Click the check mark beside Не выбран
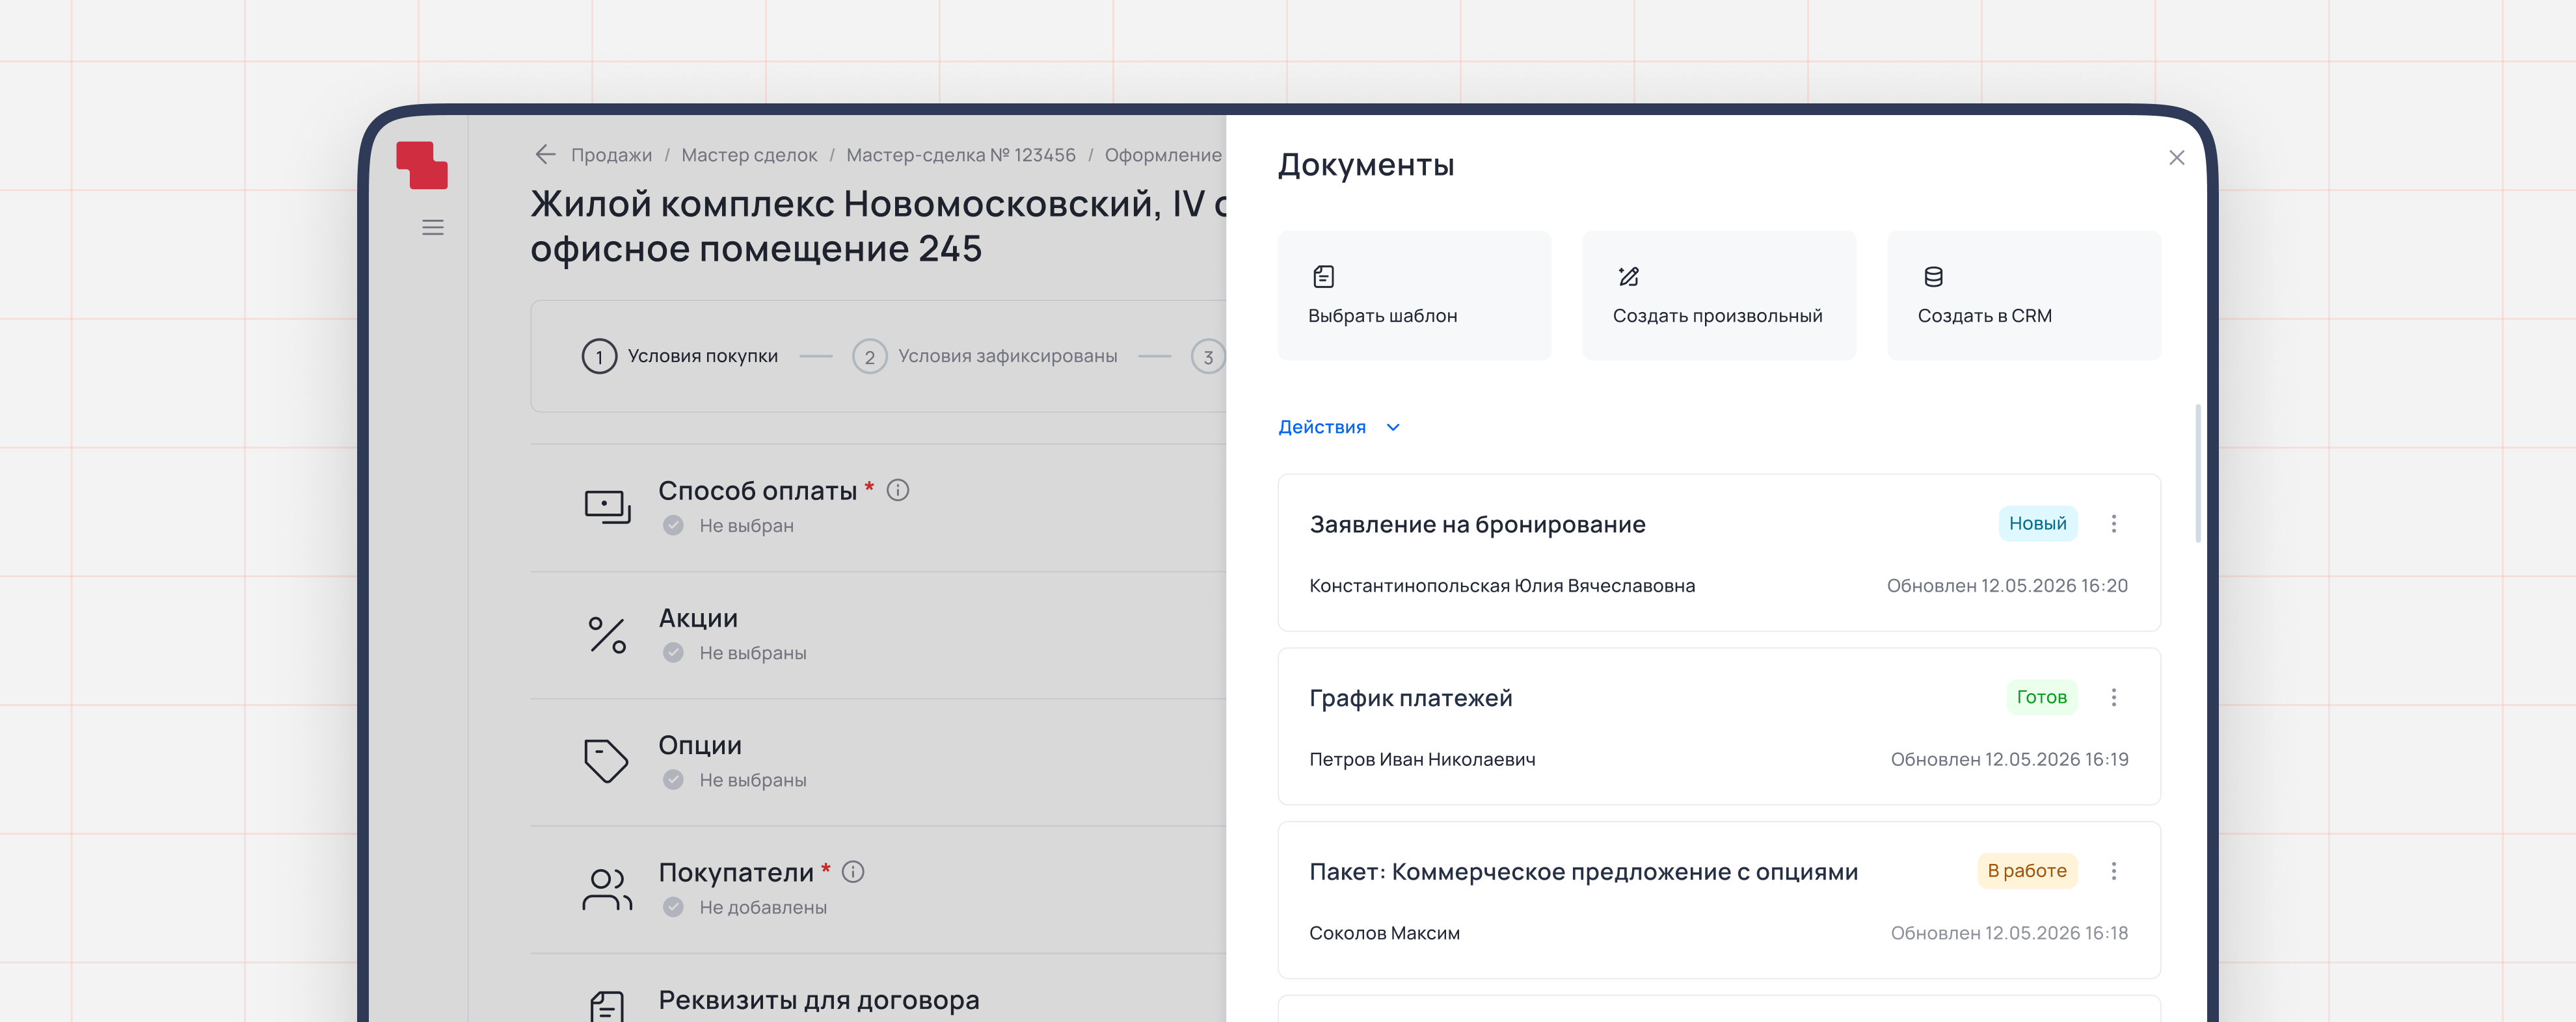 pos(673,525)
